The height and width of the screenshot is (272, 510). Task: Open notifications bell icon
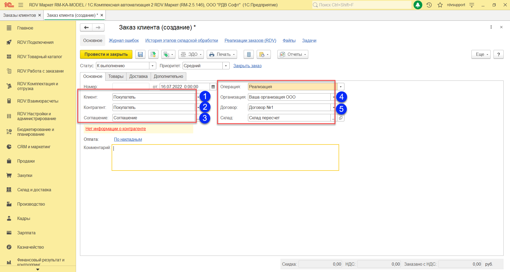click(x=418, y=5)
